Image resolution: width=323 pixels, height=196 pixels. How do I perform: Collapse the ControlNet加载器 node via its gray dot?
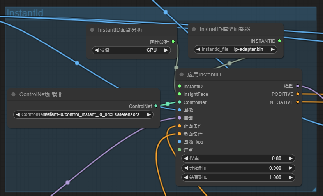pyautogui.click(x=13, y=94)
